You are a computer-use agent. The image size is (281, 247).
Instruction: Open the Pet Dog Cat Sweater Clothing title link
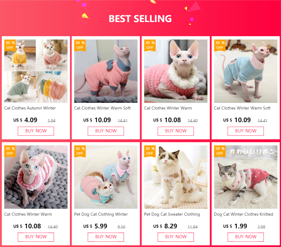pyautogui.click(x=172, y=214)
